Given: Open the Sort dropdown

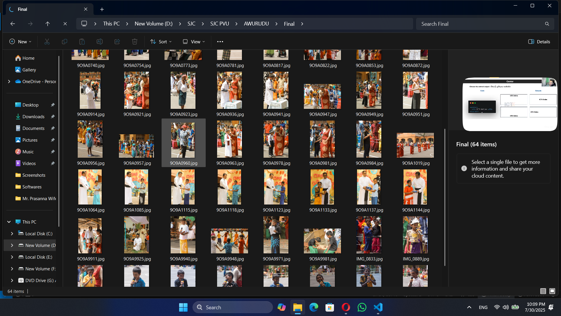Looking at the screenshot, I should [x=161, y=42].
